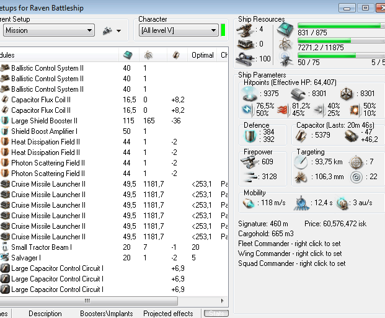Click the Signature: 460 m text
Image resolution: width=385 pixels, height=318 pixels.
(x=263, y=224)
